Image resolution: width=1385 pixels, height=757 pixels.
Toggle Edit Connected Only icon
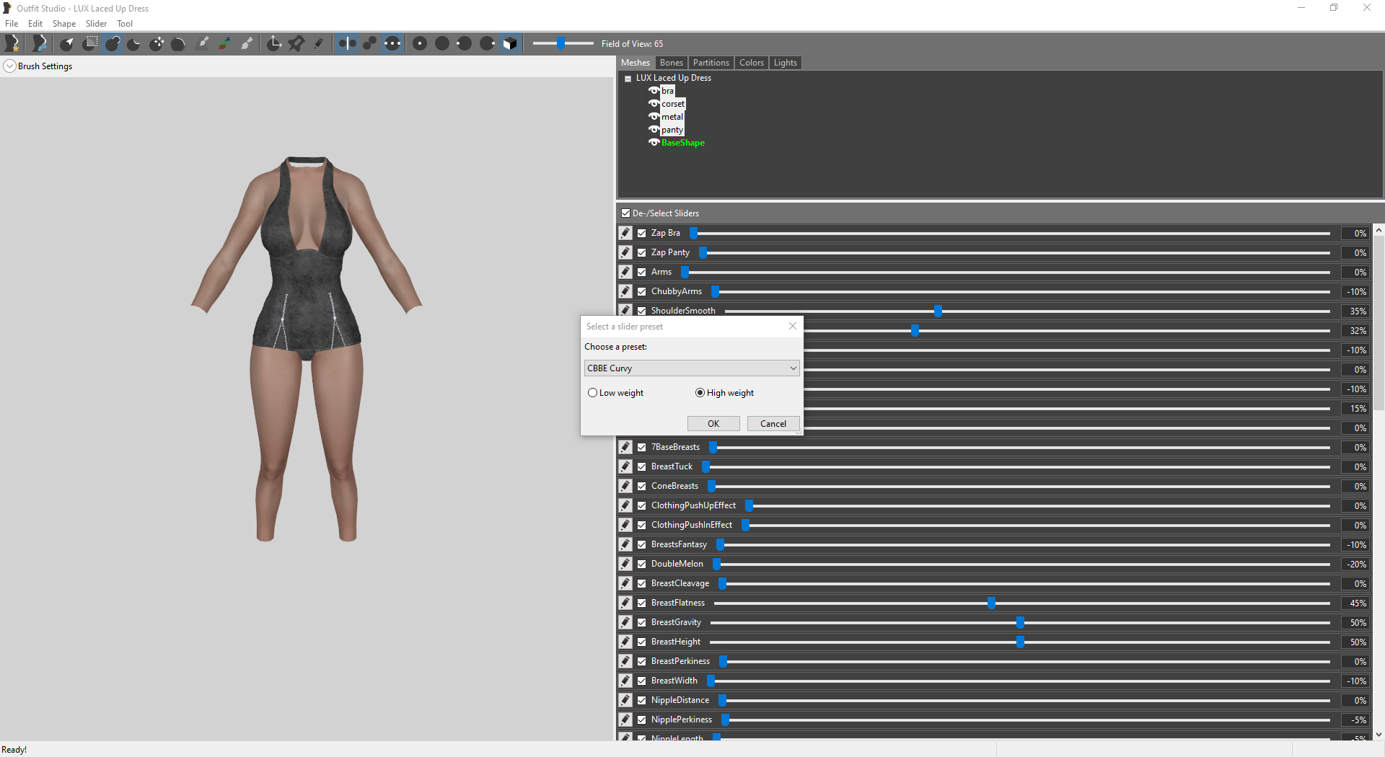coord(369,44)
